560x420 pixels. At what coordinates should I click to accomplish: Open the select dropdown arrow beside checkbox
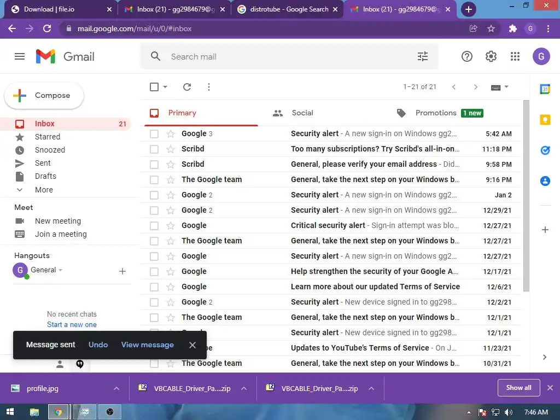coord(165,87)
